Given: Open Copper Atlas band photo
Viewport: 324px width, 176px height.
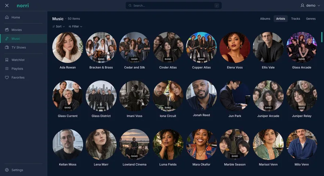Looking at the screenshot, I should (202, 47).
